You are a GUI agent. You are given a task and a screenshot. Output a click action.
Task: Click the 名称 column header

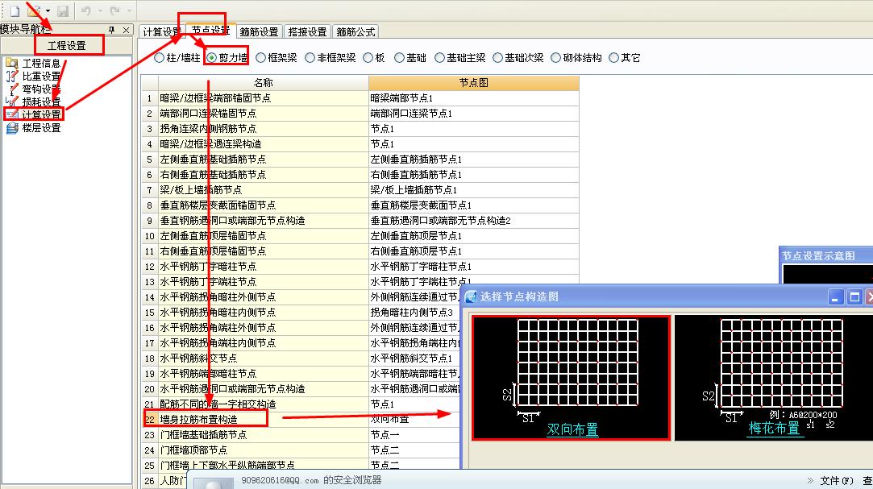(264, 83)
